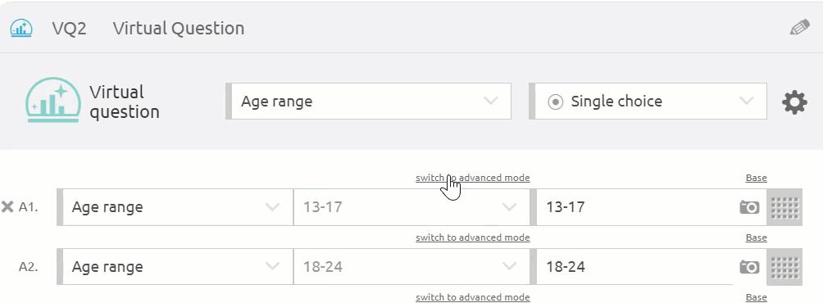
Task: Open the 18-24 value dropdown
Action: pyautogui.click(x=411, y=267)
